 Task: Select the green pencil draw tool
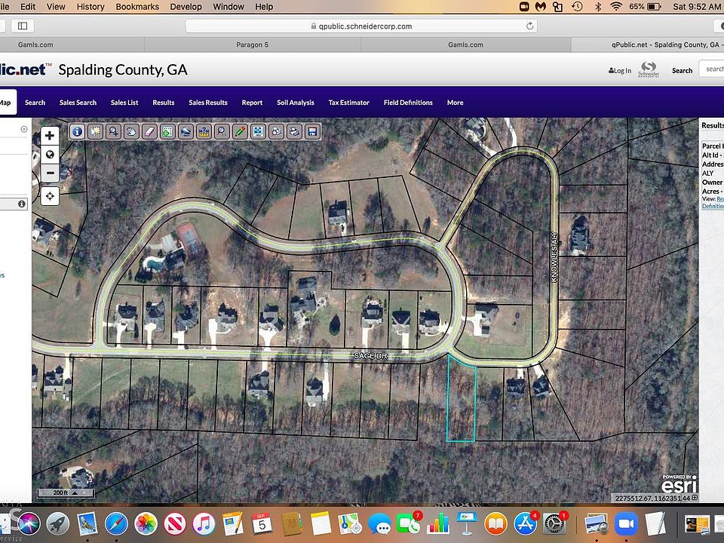[x=240, y=131]
